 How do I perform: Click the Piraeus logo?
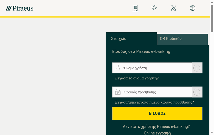click(x=19, y=8)
